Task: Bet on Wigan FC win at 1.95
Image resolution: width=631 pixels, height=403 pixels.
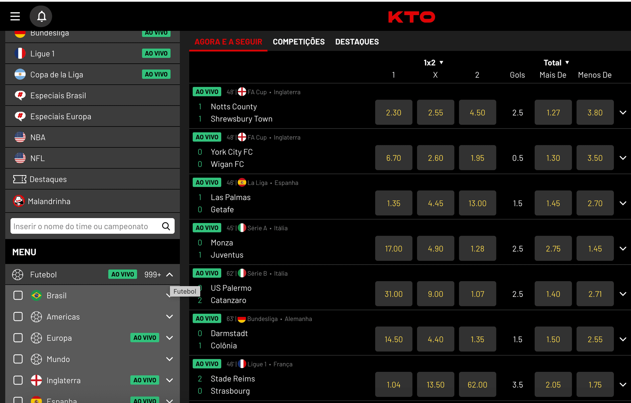Action: coord(477,158)
